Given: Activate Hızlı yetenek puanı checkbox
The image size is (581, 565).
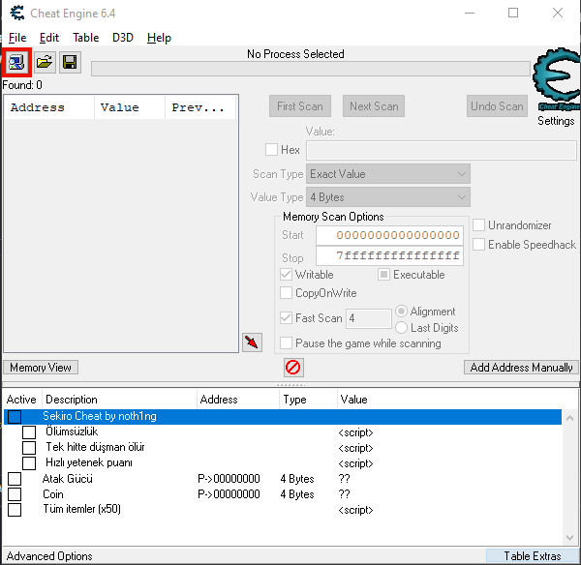Looking at the screenshot, I should click(x=29, y=463).
